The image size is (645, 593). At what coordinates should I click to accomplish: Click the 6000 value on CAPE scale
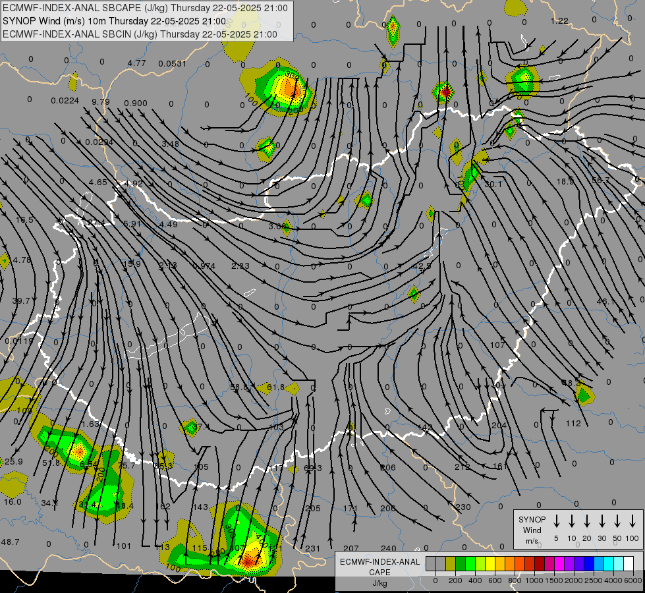point(633,580)
